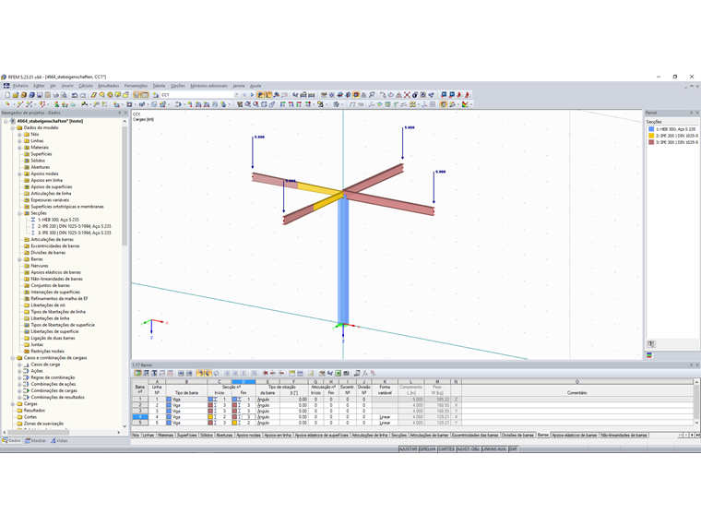Collapse the Secções tree node
Screen dimensions: 701x526
tap(19, 213)
